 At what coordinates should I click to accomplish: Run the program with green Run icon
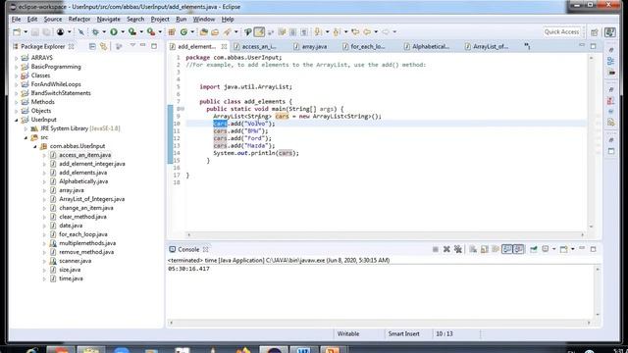(x=114, y=32)
